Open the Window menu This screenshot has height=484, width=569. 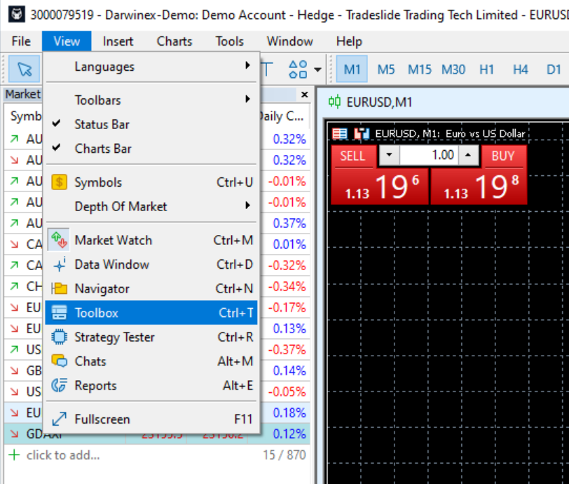point(289,41)
